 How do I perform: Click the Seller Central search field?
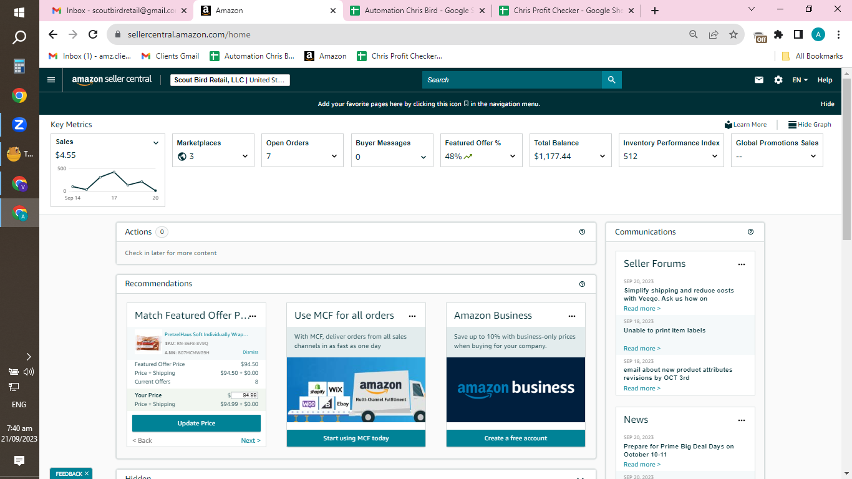pyautogui.click(x=512, y=80)
